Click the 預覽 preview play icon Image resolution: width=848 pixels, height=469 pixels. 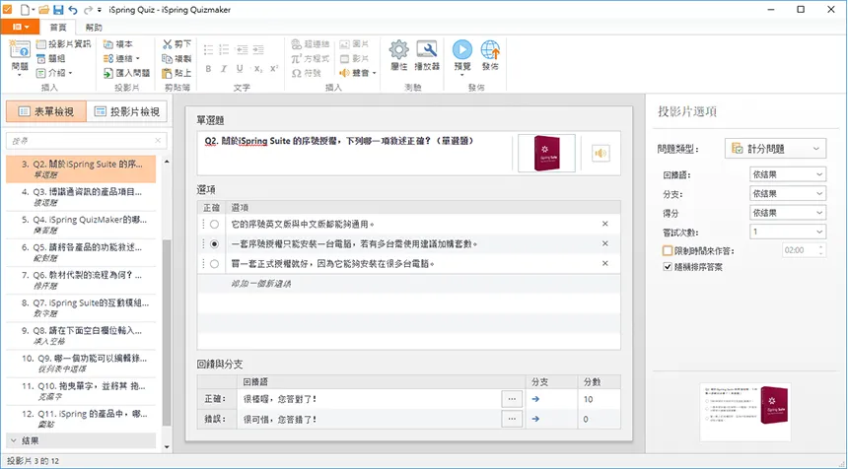[462, 49]
